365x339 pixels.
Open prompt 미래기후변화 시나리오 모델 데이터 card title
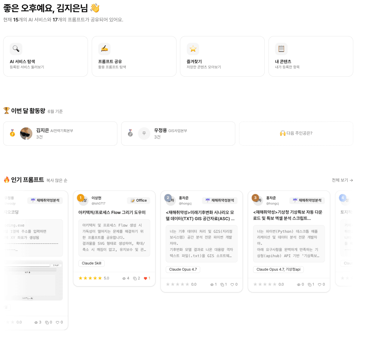[x=200, y=215]
